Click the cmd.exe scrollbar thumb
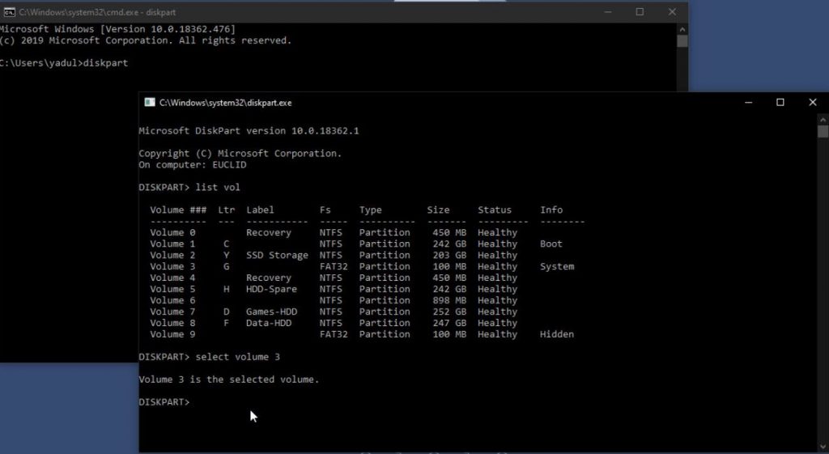This screenshot has height=454, width=829. click(682, 41)
